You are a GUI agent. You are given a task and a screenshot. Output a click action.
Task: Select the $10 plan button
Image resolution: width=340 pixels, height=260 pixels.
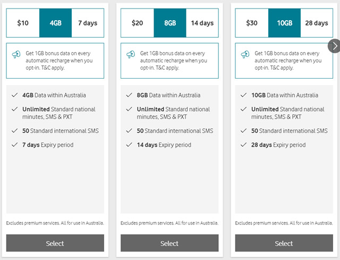pos(55,243)
